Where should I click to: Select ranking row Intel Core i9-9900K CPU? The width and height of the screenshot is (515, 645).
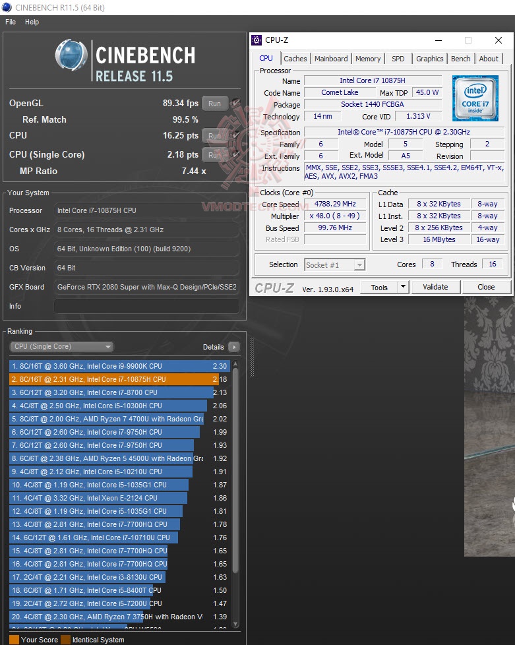119,366
